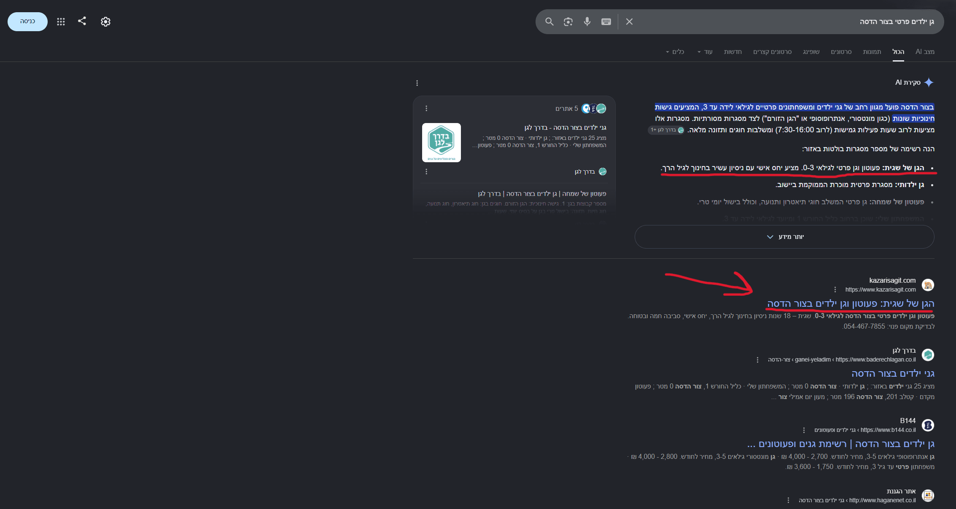This screenshot has width=956, height=509.
Task: Click the 'B144' site name
Action: [x=908, y=421]
